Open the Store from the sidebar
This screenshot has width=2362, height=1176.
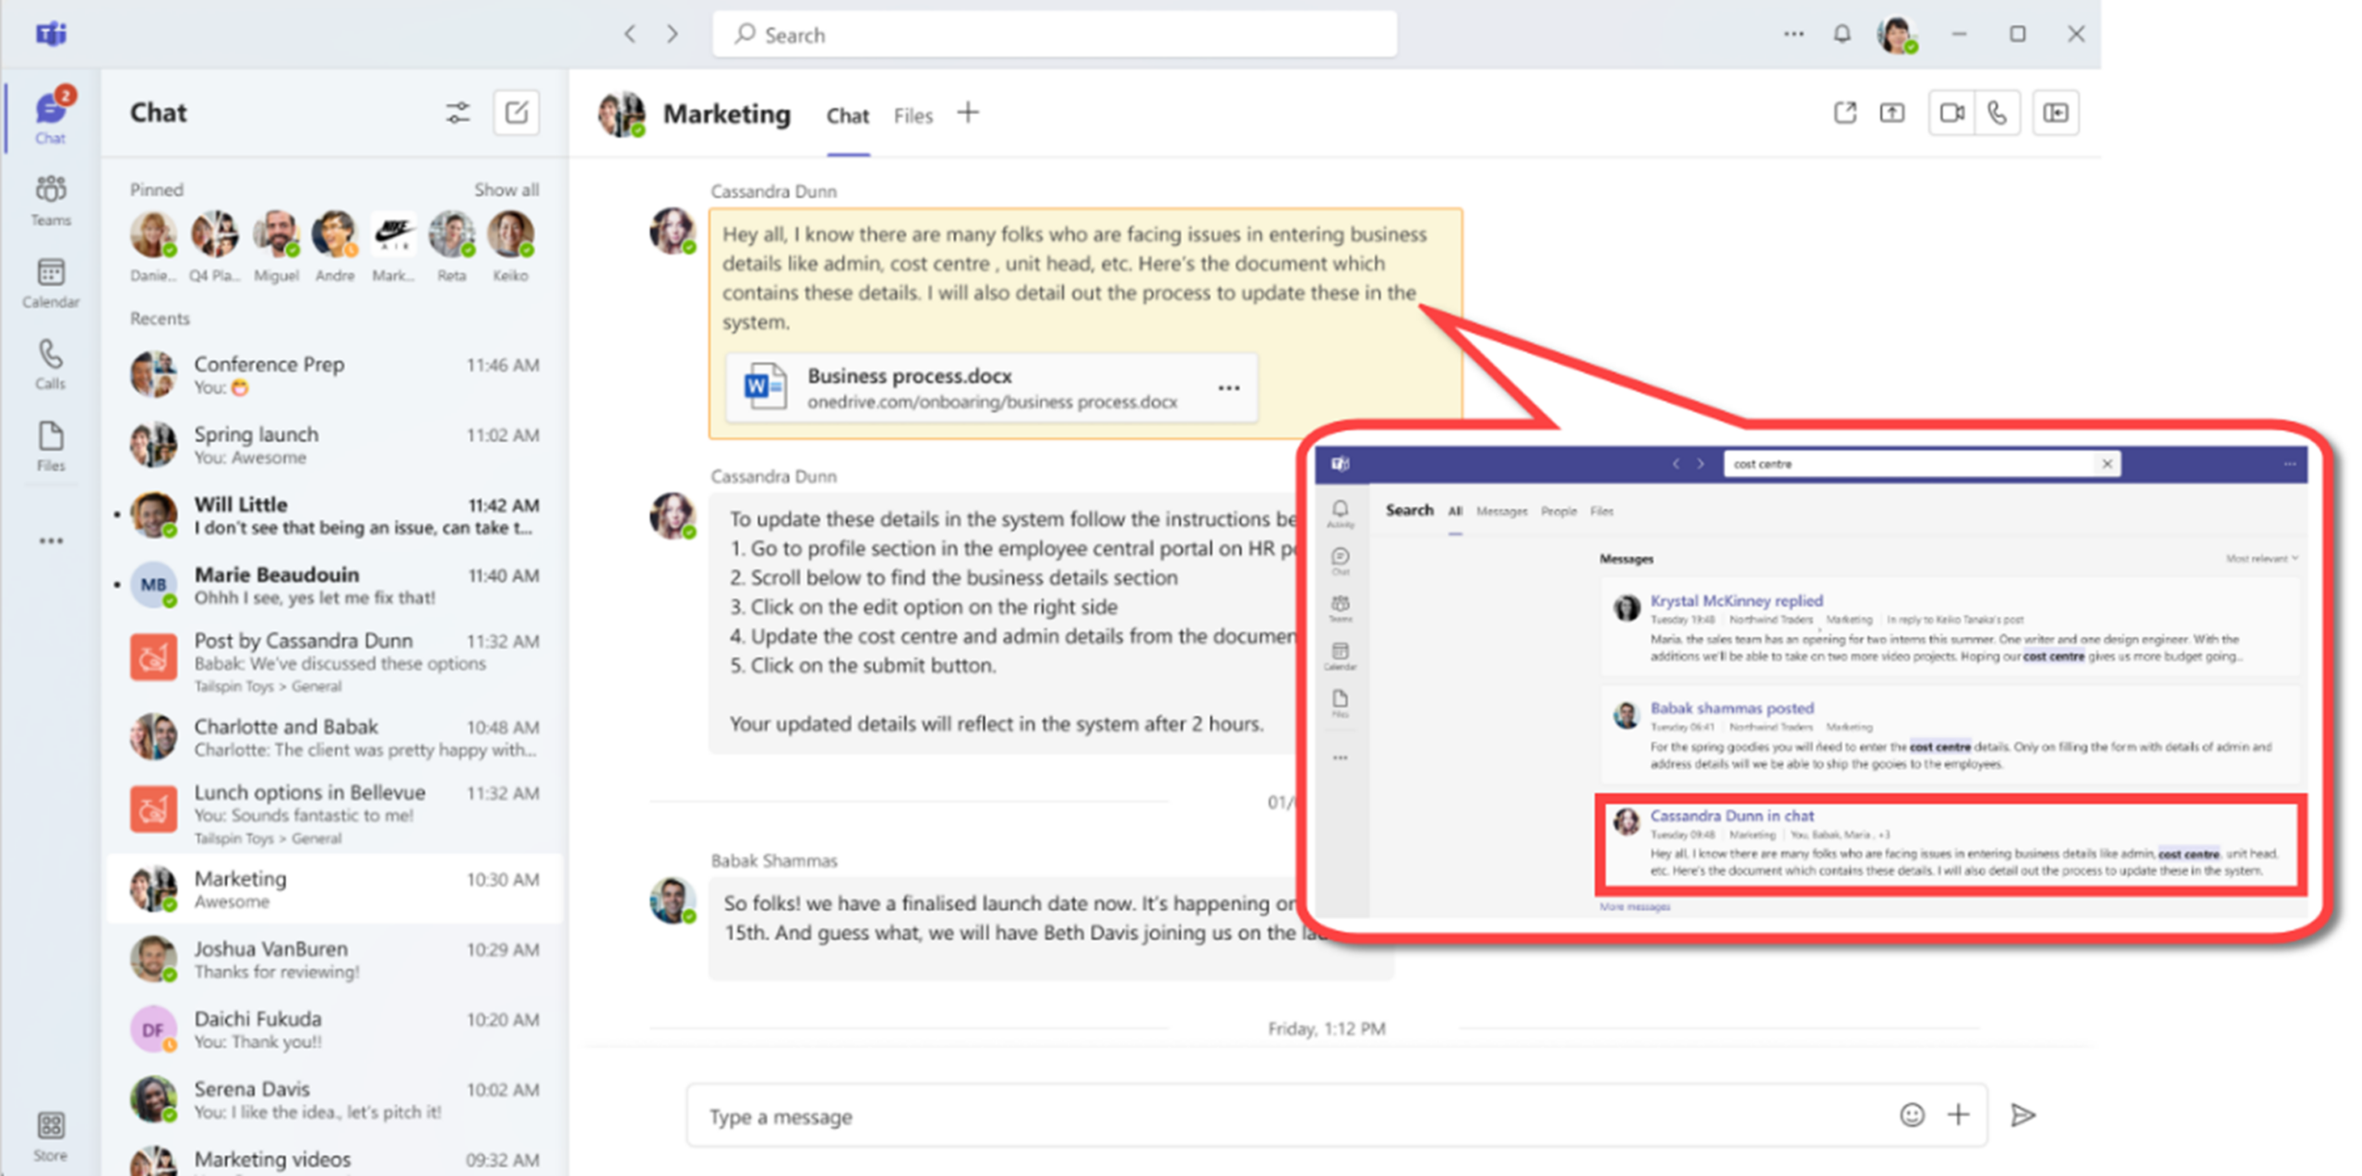[x=51, y=1127]
